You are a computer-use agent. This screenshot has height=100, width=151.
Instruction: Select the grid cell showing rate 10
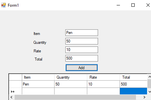click(x=103, y=84)
